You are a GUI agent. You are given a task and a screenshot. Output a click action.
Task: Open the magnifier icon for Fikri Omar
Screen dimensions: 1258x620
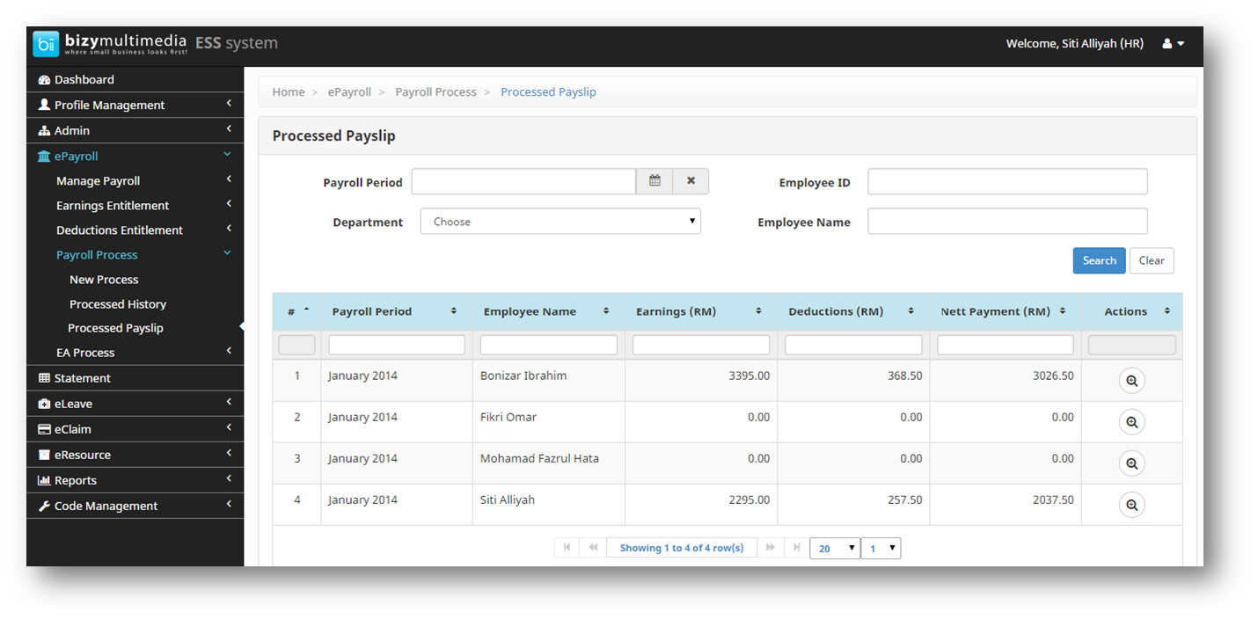point(1131,422)
